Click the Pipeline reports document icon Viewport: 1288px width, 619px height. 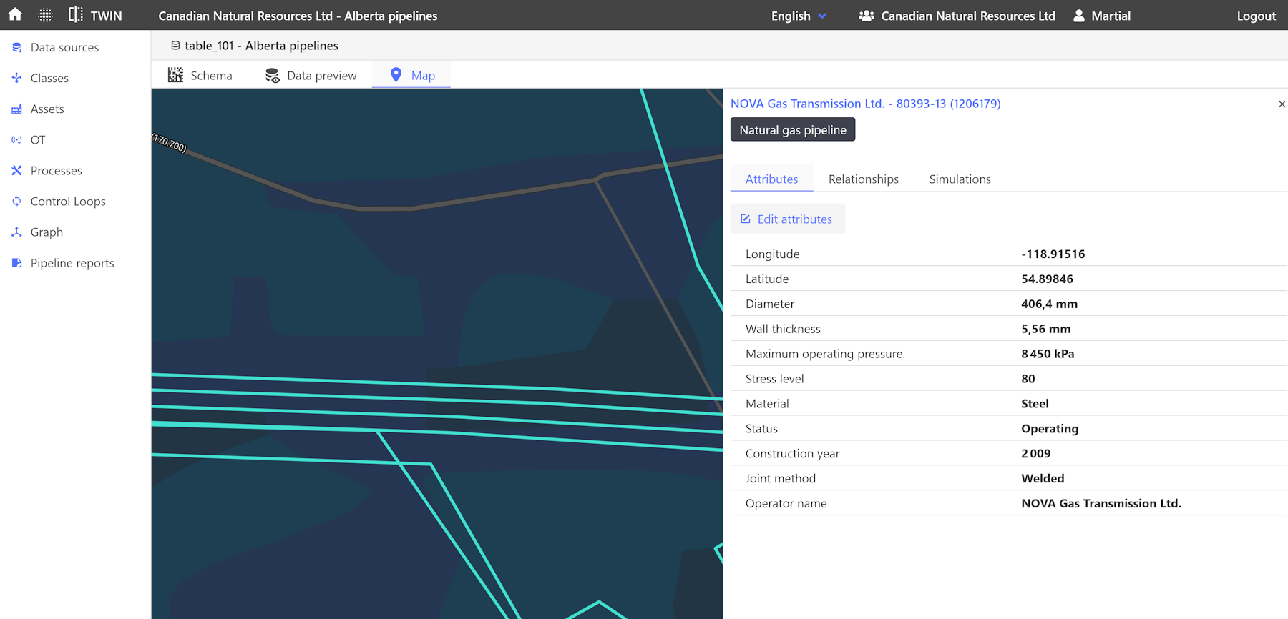(16, 262)
